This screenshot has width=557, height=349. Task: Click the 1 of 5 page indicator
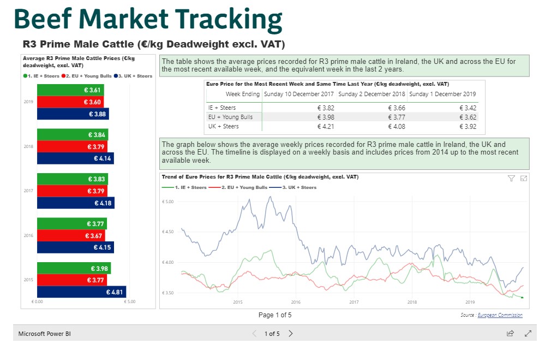[x=272, y=334]
